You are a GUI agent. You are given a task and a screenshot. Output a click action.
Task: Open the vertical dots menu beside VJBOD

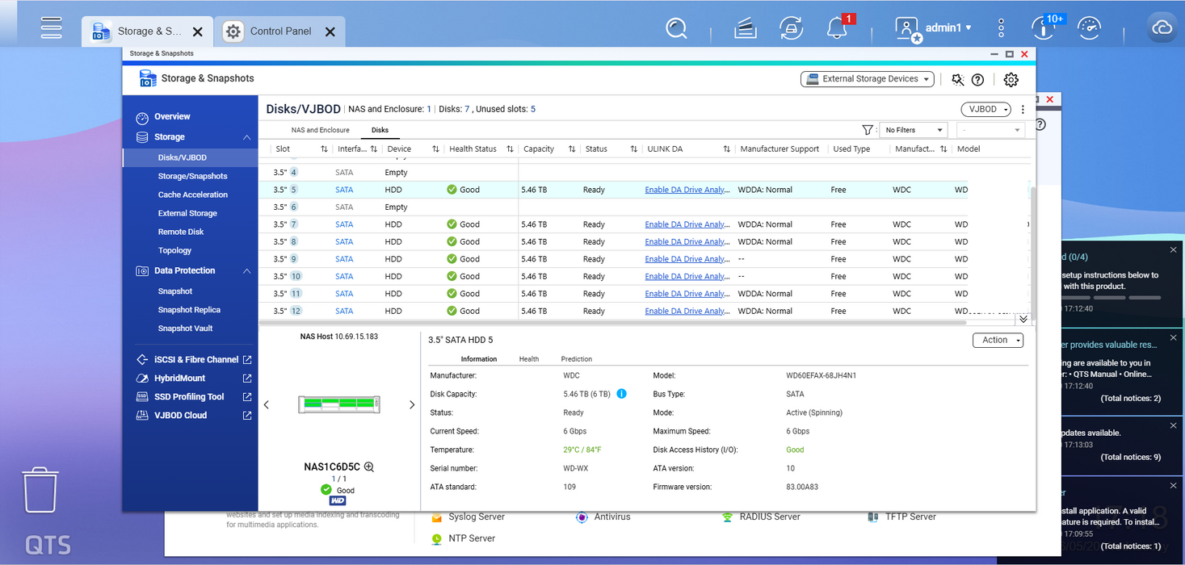tap(1023, 110)
